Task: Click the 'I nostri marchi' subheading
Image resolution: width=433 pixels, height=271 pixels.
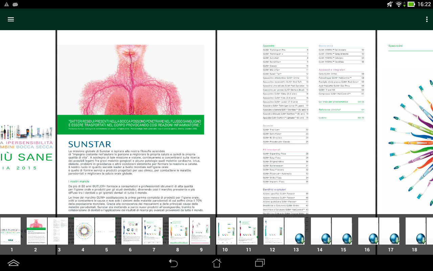Action: coord(79,182)
